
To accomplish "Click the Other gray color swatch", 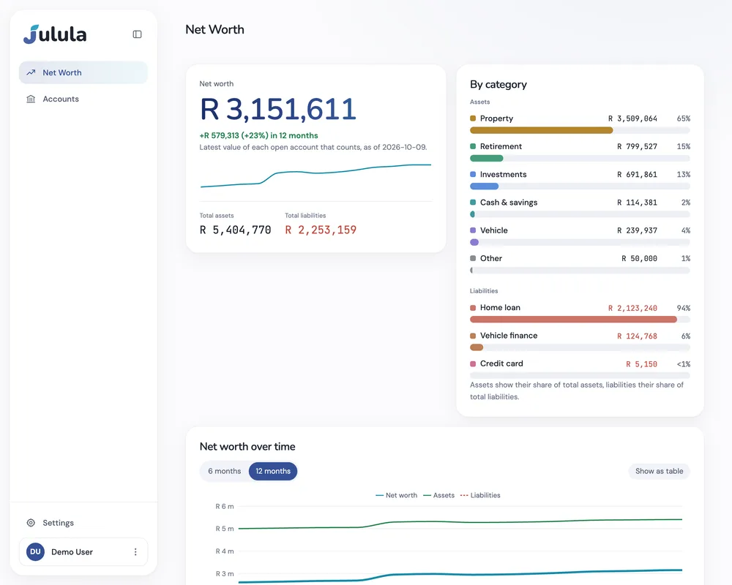I will click(x=473, y=258).
